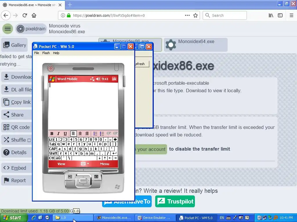Open the View softkey menu

point(61,164)
